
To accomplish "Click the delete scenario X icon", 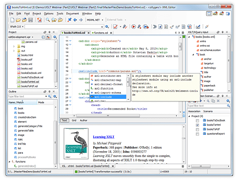I will [218, 101].
